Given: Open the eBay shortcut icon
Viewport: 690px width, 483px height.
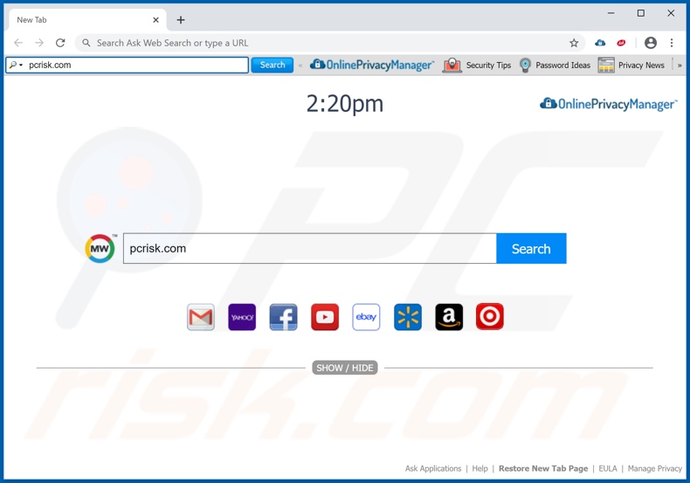Looking at the screenshot, I should pyautogui.click(x=366, y=317).
